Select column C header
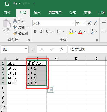This screenshot has height=112, width=107. (x=56, y=58)
